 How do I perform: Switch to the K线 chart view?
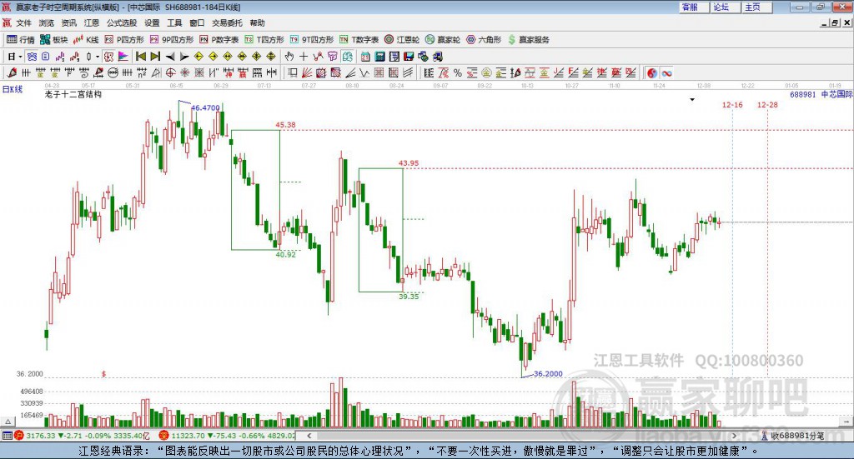pos(86,40)
